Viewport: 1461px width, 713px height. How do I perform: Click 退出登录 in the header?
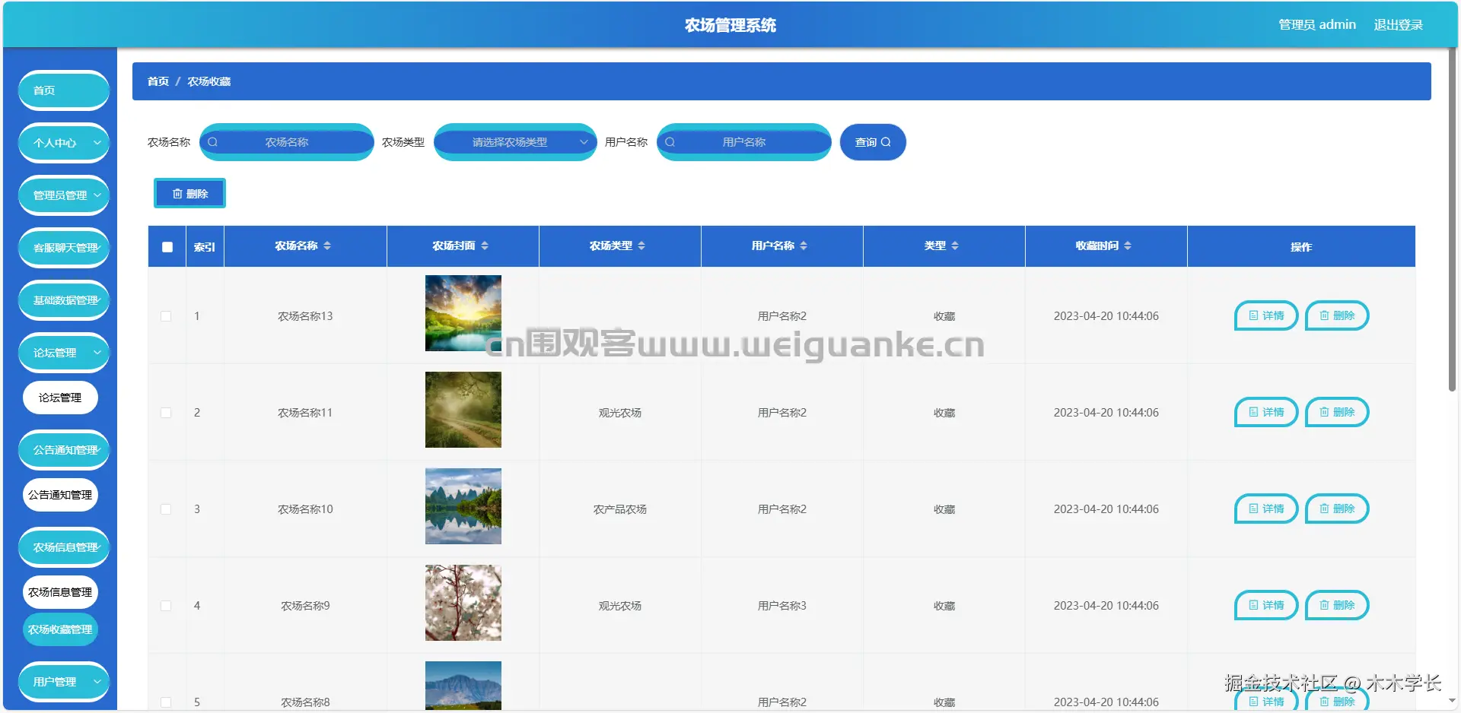[1398, 25]
